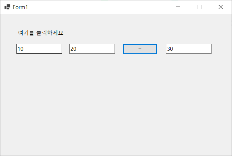Click the Form1 title text
The image size is (232, 156).
pos(20,7)
